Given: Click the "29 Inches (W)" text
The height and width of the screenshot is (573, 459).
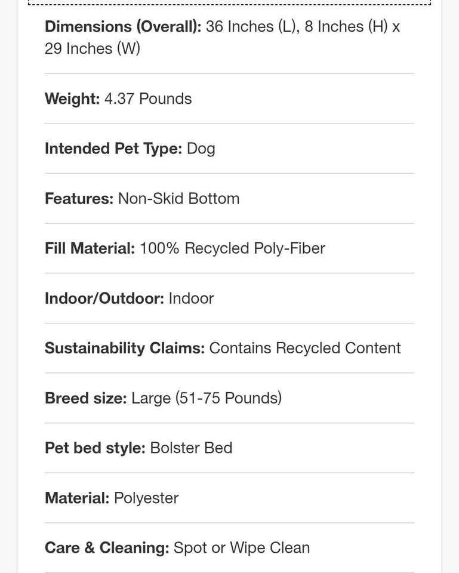Looking at the screenshot, I should 93,49.
